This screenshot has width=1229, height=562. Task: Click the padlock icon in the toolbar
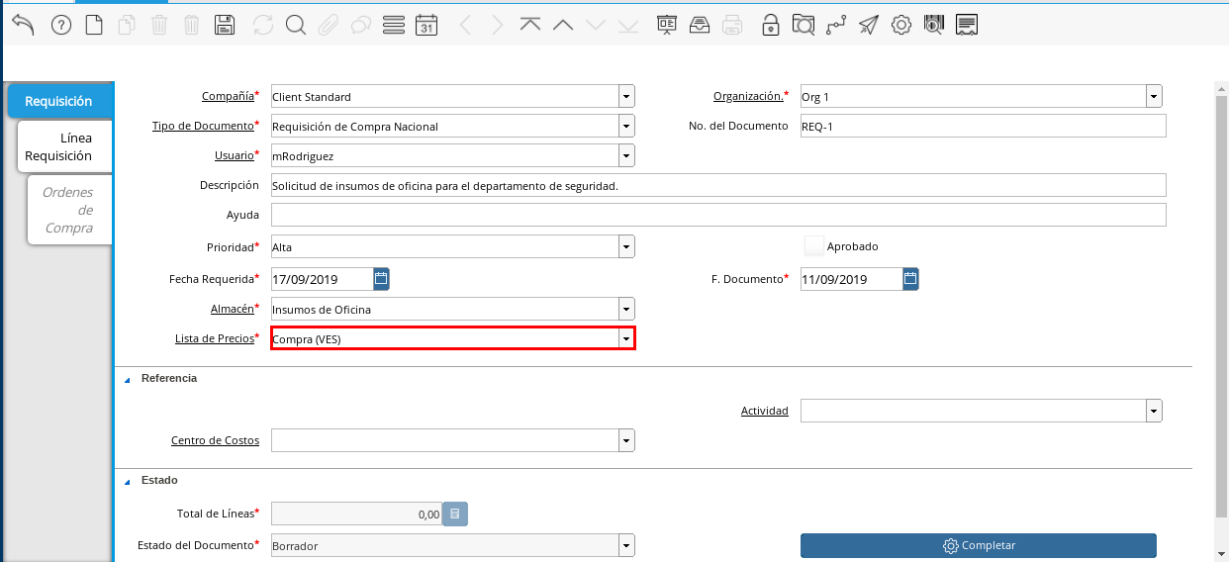(x=770, y=26)
